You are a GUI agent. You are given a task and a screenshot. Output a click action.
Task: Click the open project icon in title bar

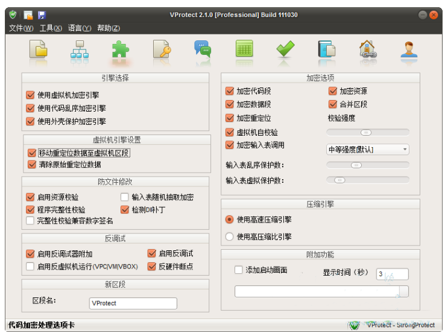pyautogui.click(x=28, y=14)
